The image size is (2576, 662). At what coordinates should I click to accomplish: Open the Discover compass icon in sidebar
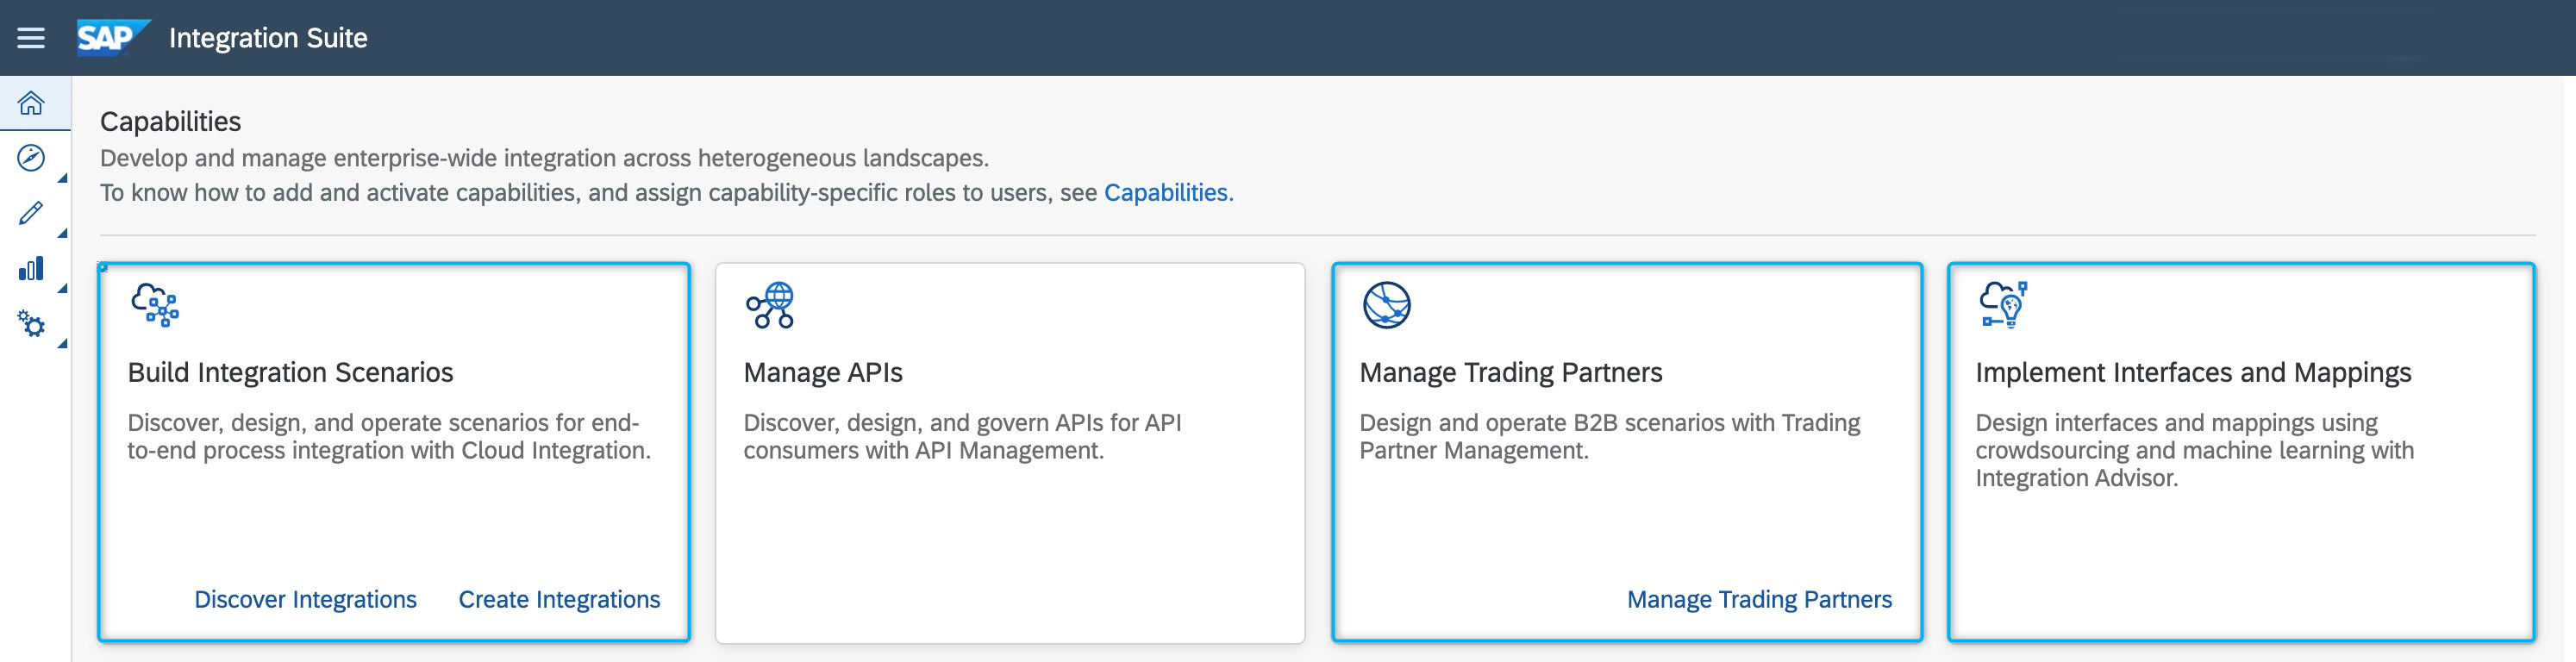click(x=32, y=158)
